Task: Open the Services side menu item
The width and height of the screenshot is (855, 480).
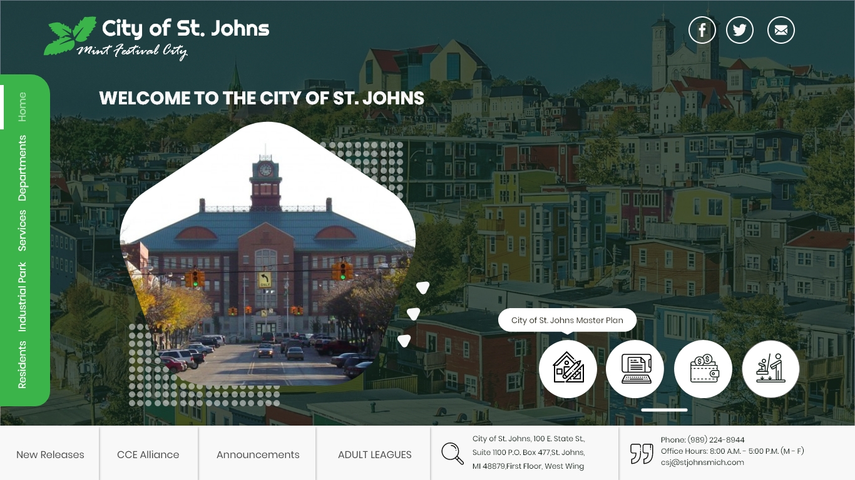Action: pyautogui.click(x=23, y=230)
